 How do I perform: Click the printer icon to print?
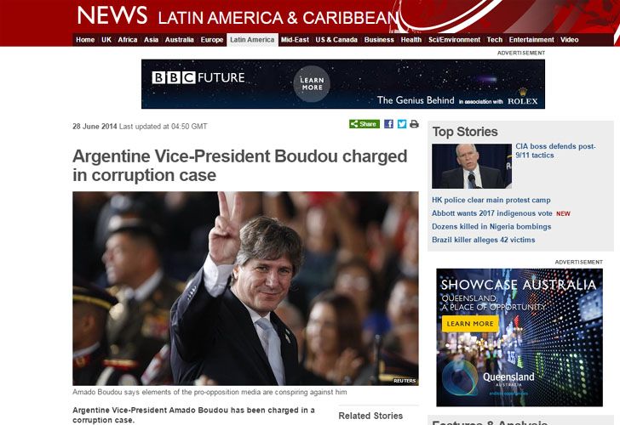(x=414, y=124)
